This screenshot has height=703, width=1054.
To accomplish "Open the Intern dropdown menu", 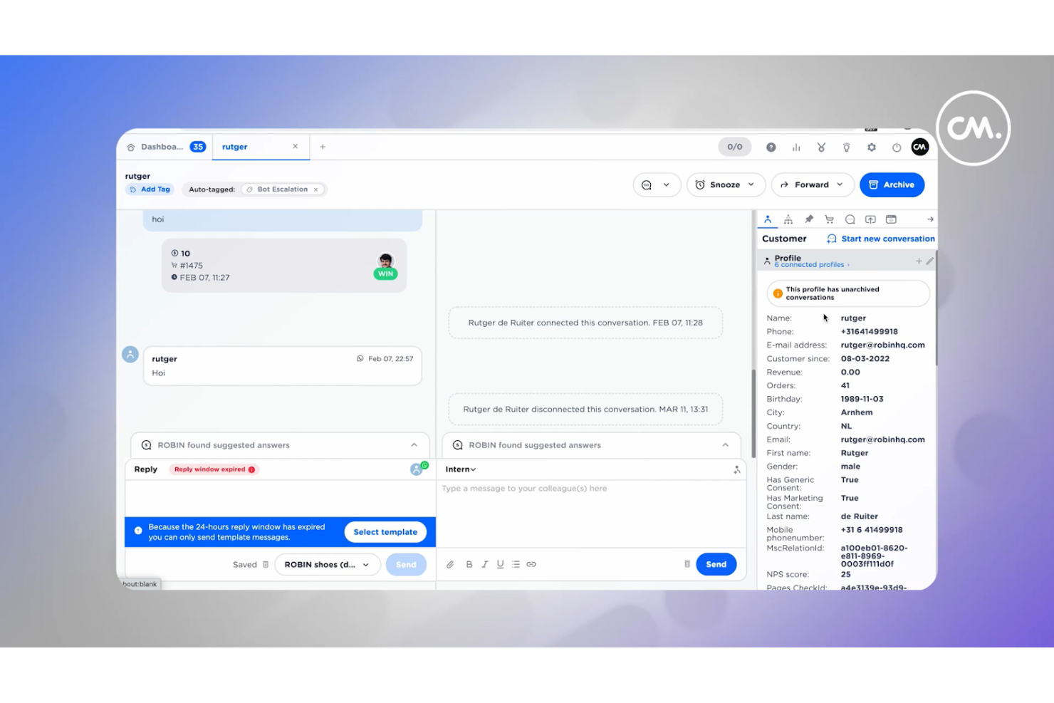I will (x=459, y=469).
